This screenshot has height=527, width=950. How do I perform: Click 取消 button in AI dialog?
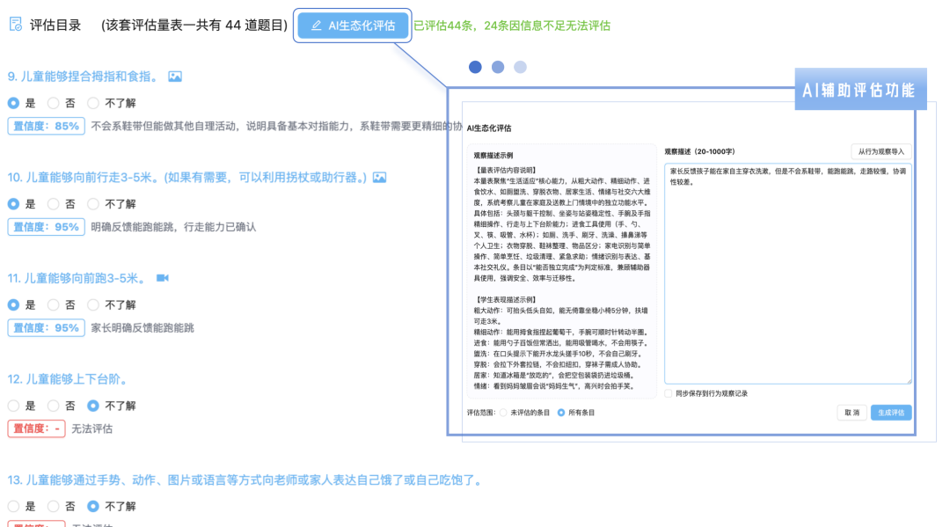(851, 413)
